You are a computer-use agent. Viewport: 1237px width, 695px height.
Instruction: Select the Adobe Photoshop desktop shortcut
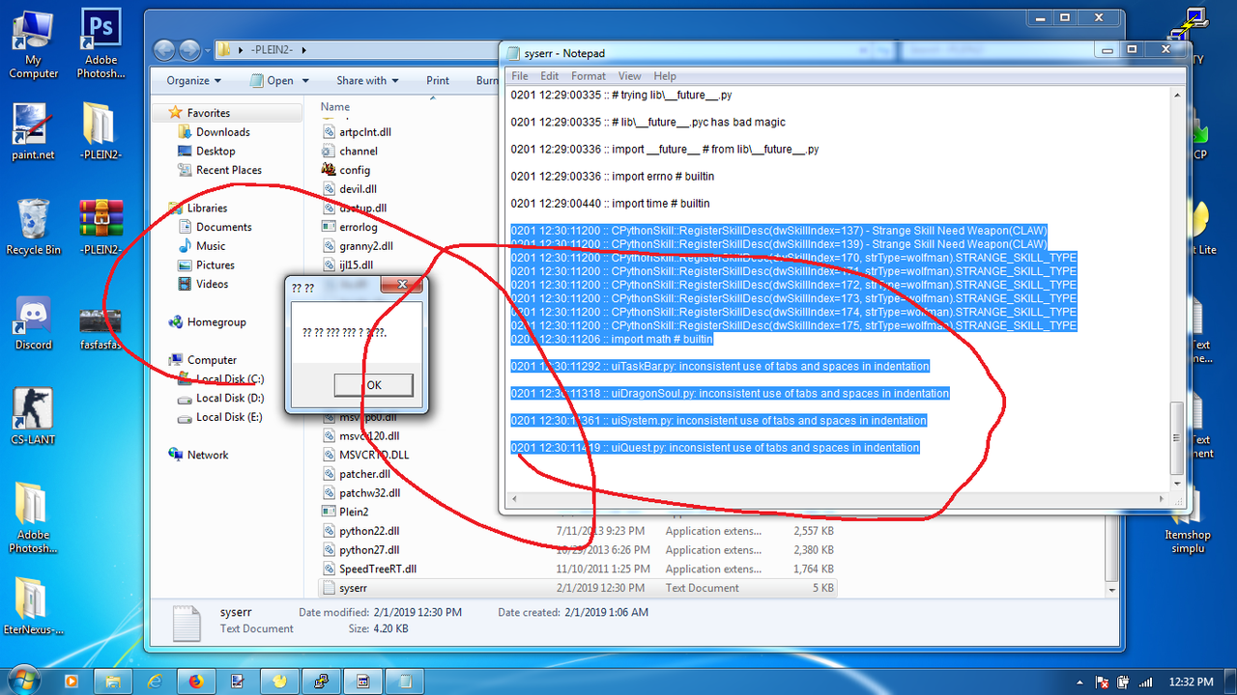click(101, 44)
